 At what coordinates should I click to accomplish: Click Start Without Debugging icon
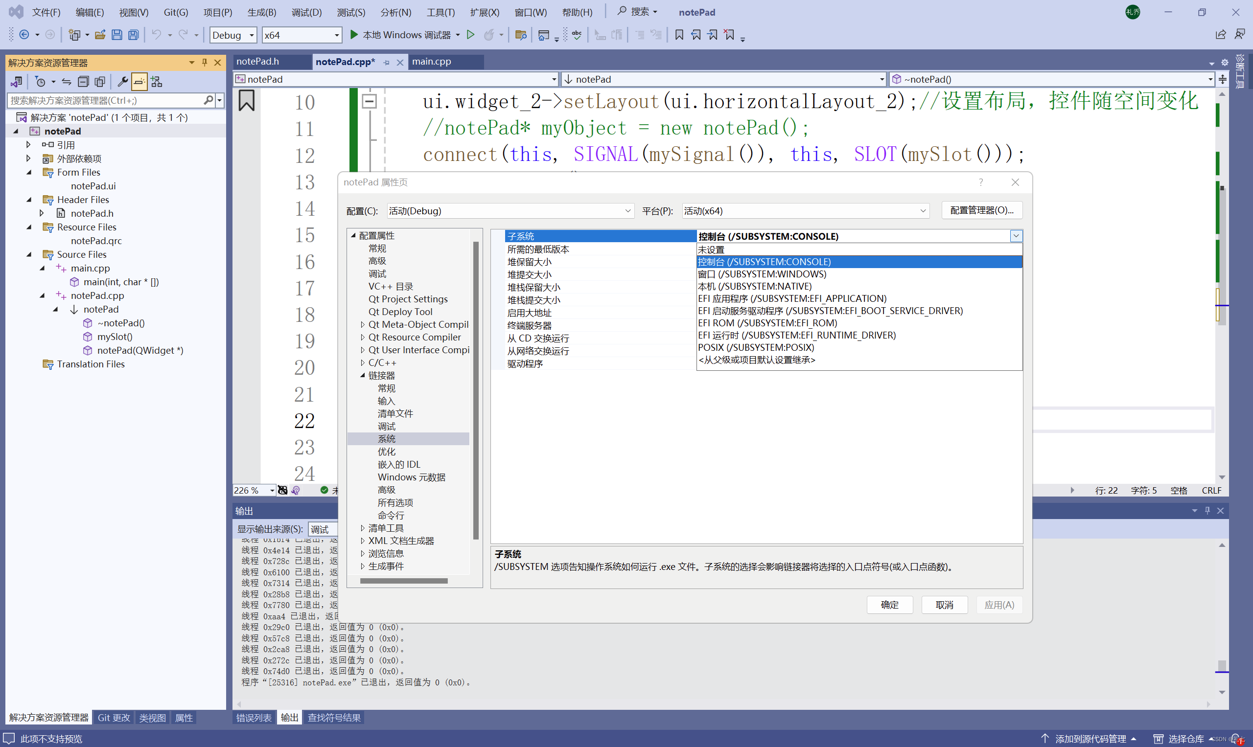tap(470, 35)
